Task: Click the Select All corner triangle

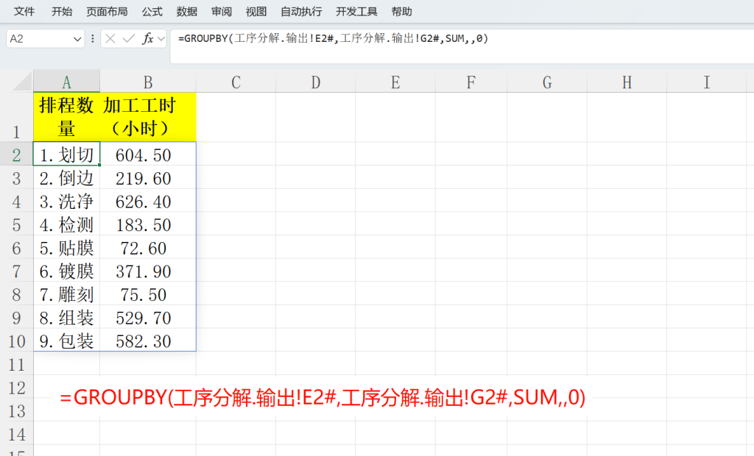Action: tap(22, 82)
